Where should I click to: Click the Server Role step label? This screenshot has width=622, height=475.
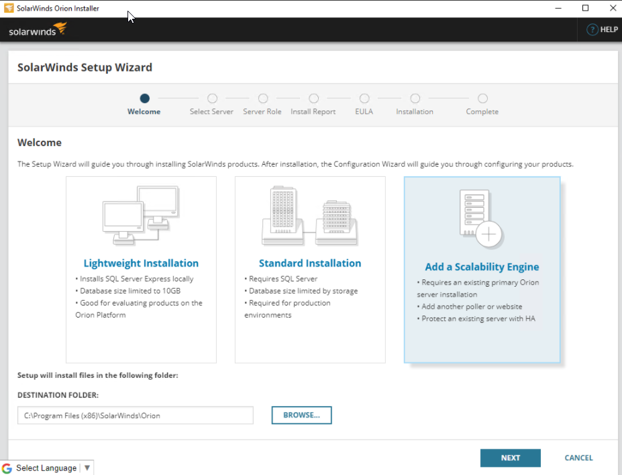click(262, 112)
